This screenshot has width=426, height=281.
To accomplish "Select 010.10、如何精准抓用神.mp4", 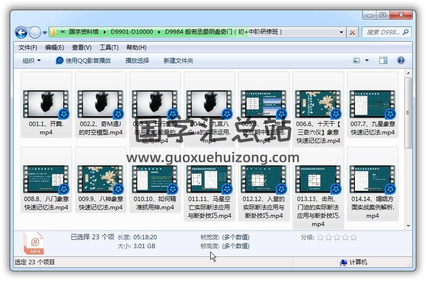I will (155, 179).
